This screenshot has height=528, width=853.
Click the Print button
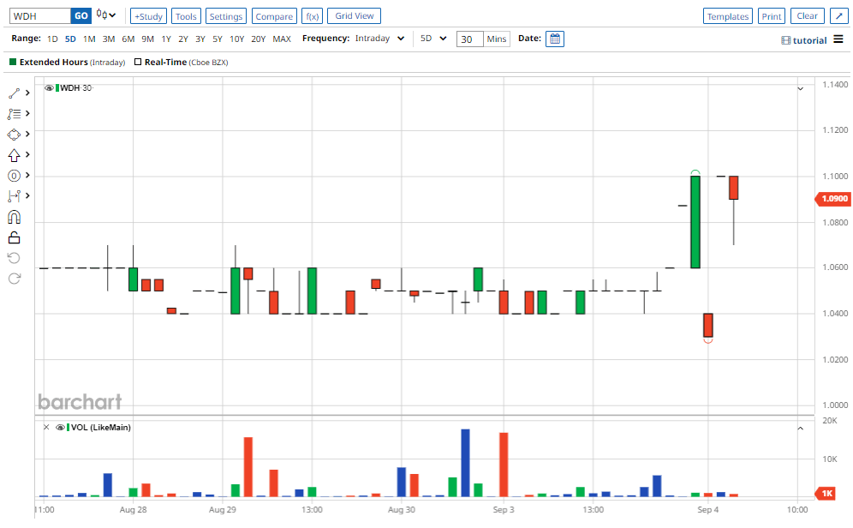click(772, 16)
